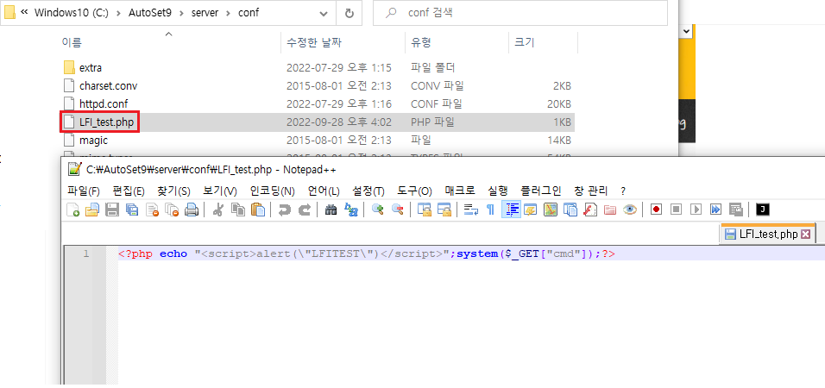825x388 pixels.
Task: Open the Replace toolbar icon
Action: point(350,210)
